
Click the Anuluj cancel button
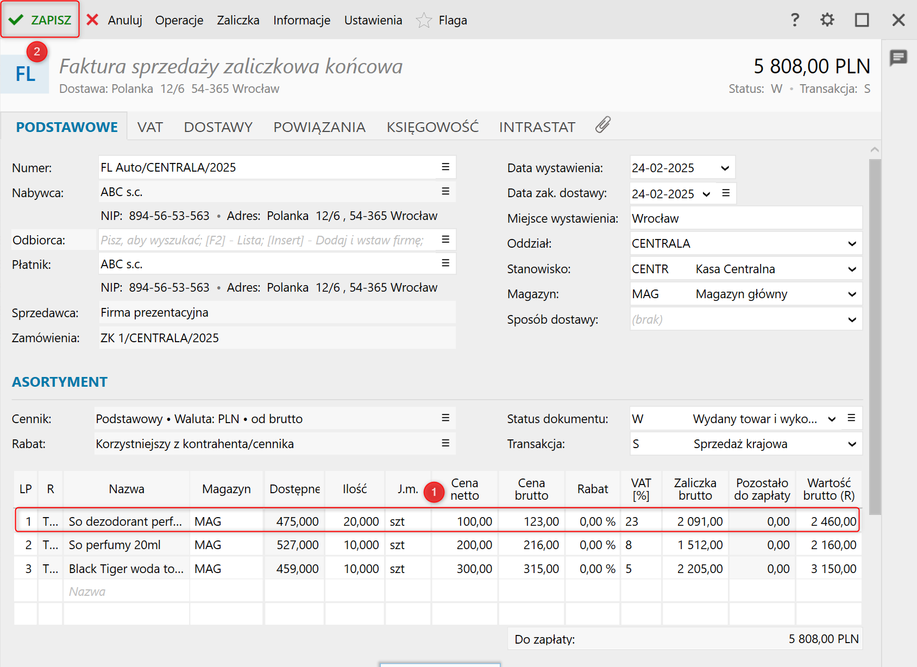point(115,20)
